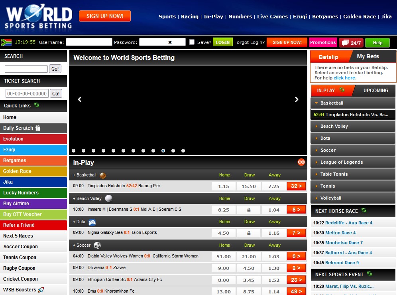The image size is (397, 295).
Task: Click the Forgot Login? link
Action: pyautogui.click(x=250, y=42)
